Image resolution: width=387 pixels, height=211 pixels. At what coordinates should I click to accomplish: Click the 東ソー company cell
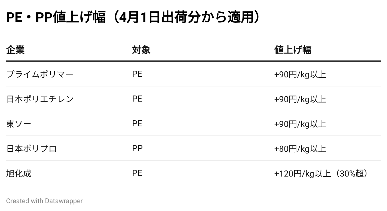point(19,124)
